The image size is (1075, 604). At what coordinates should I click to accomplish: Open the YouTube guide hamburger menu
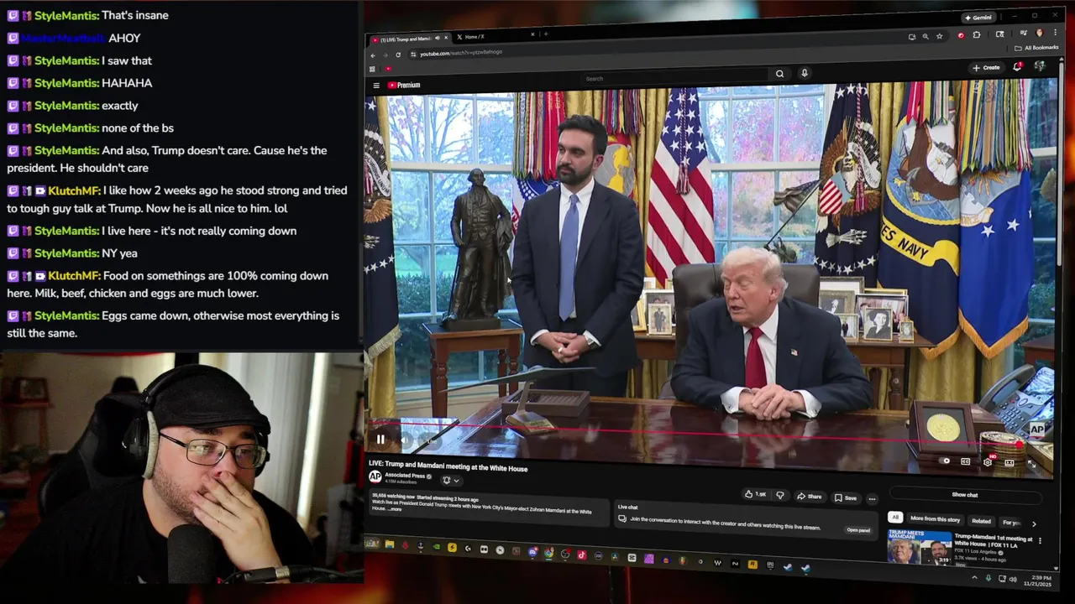point(376,86)
